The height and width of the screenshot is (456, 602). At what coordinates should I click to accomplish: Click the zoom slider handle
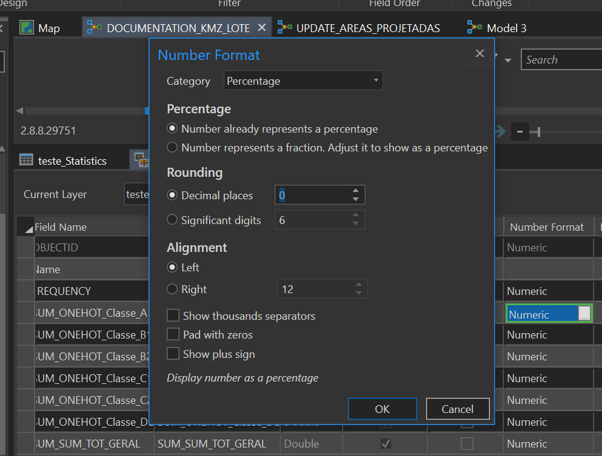click(539, 132)
